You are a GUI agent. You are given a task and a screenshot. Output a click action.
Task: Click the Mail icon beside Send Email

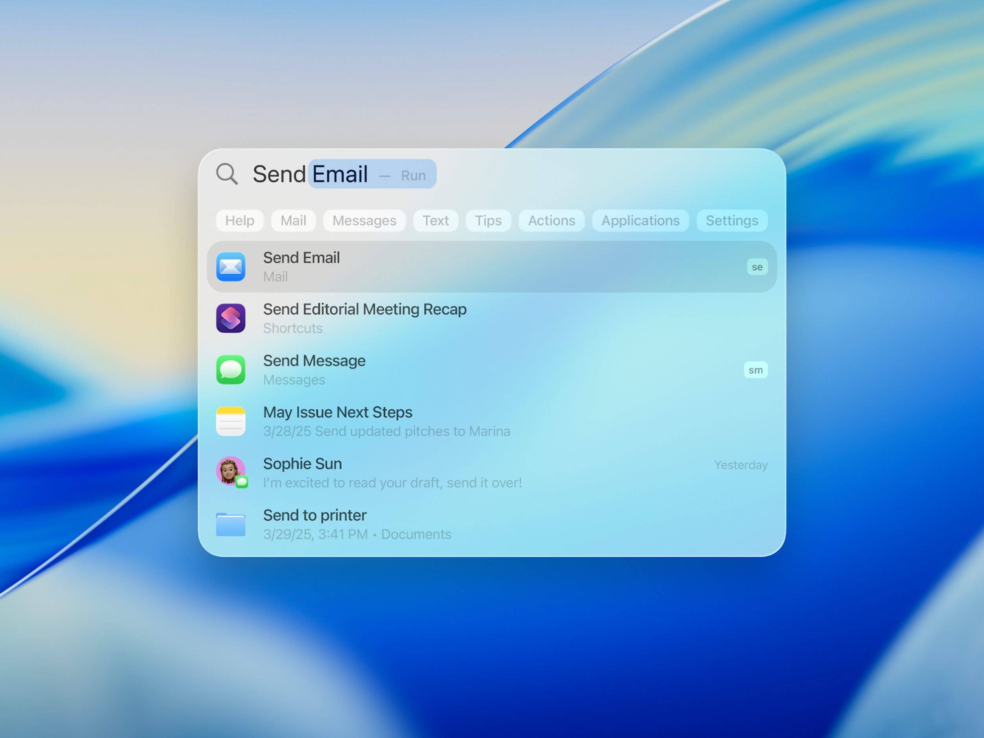coord(231,266)
